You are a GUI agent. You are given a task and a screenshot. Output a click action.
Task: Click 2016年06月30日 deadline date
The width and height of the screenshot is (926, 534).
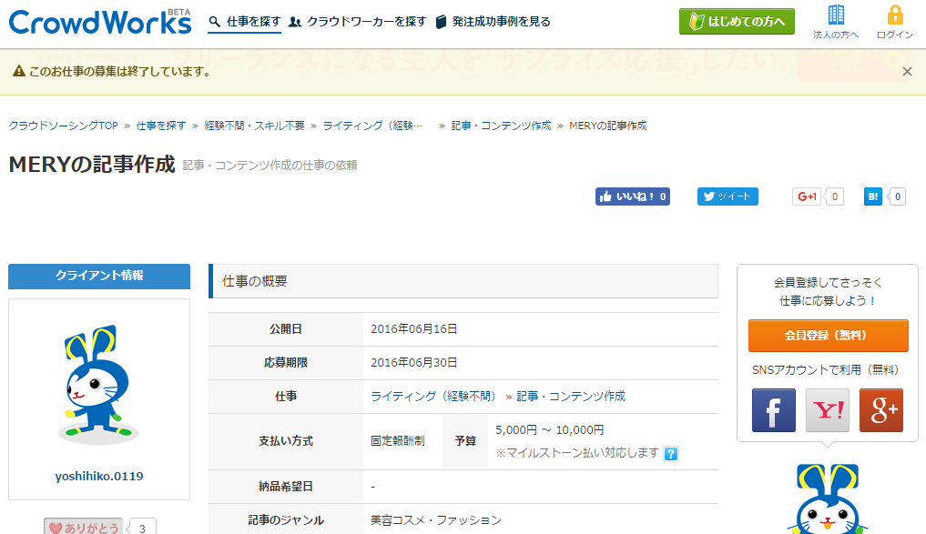[x=414, y=363]
